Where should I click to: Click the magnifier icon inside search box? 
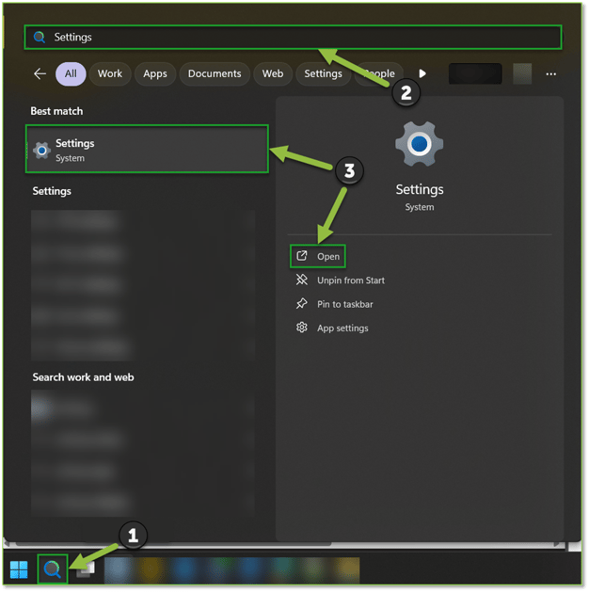tap(40, 37)
